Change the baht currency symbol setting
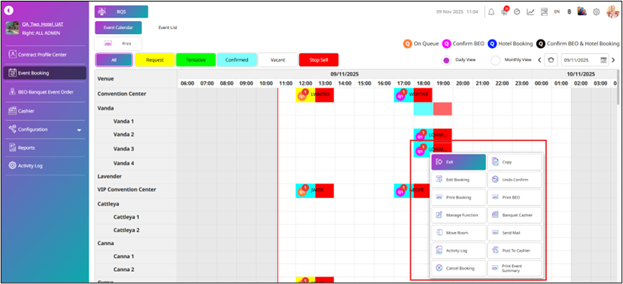This screenshot has height=284, width=623. 570,12
